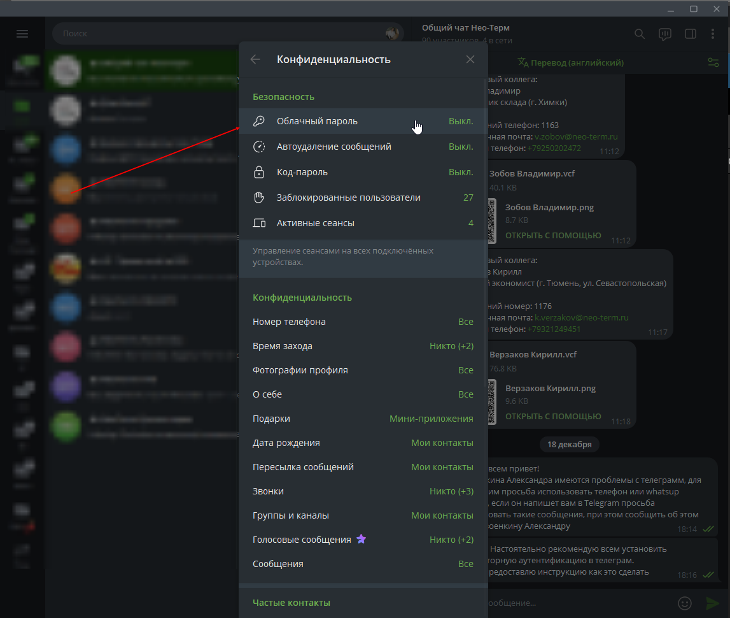Close the Конфиденциальность settings dialog

pyautogui.click(x=470, y=59)
